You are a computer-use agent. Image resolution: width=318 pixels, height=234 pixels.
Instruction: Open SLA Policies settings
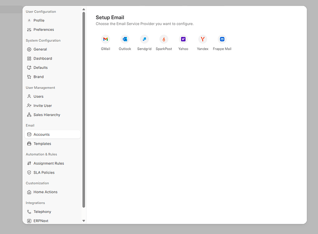(53, 172)
